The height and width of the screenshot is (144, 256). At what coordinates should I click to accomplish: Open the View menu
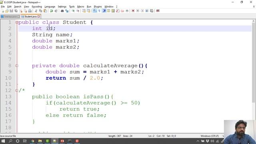tap(26, 6)
